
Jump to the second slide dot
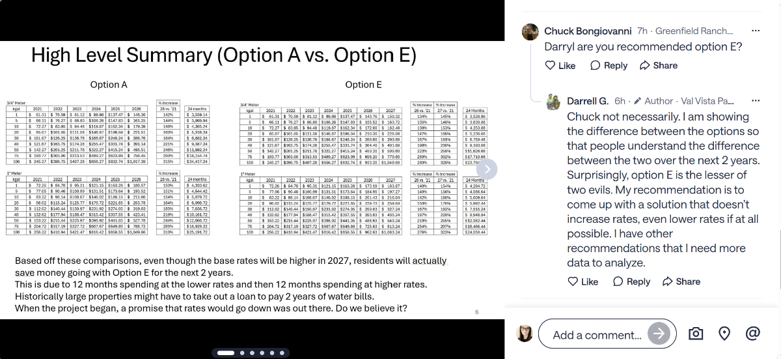[243, 352]
